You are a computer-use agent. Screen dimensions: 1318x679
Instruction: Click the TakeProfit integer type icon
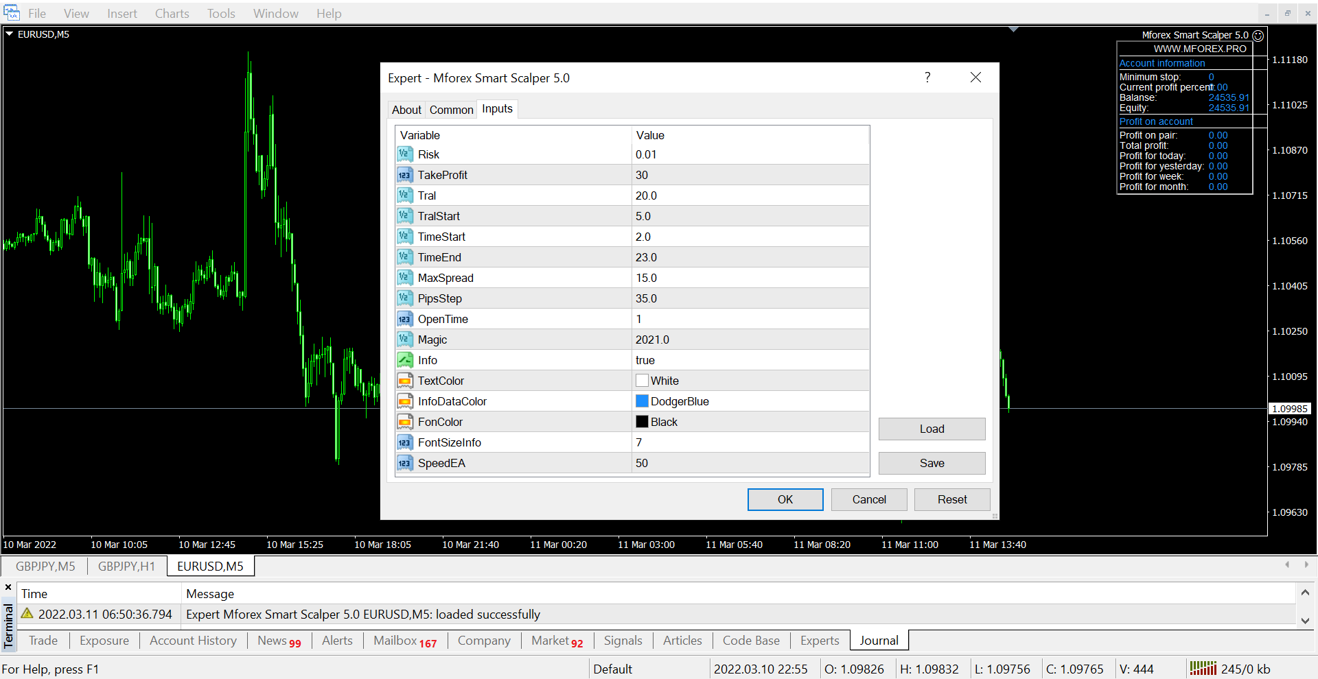click(x=404, y=175)
